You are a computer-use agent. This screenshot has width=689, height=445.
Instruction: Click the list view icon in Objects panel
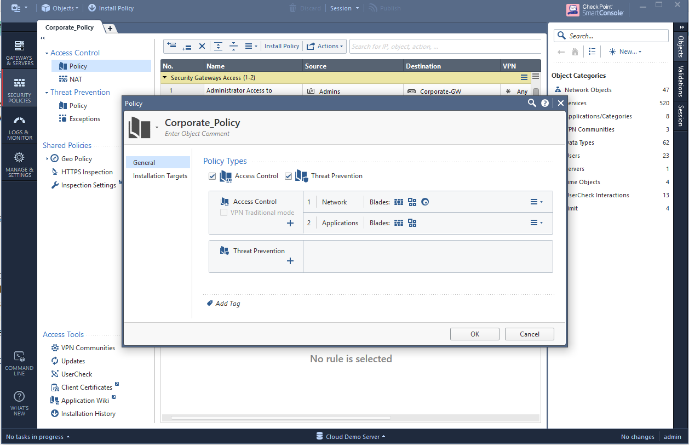[x=592, y=52]
